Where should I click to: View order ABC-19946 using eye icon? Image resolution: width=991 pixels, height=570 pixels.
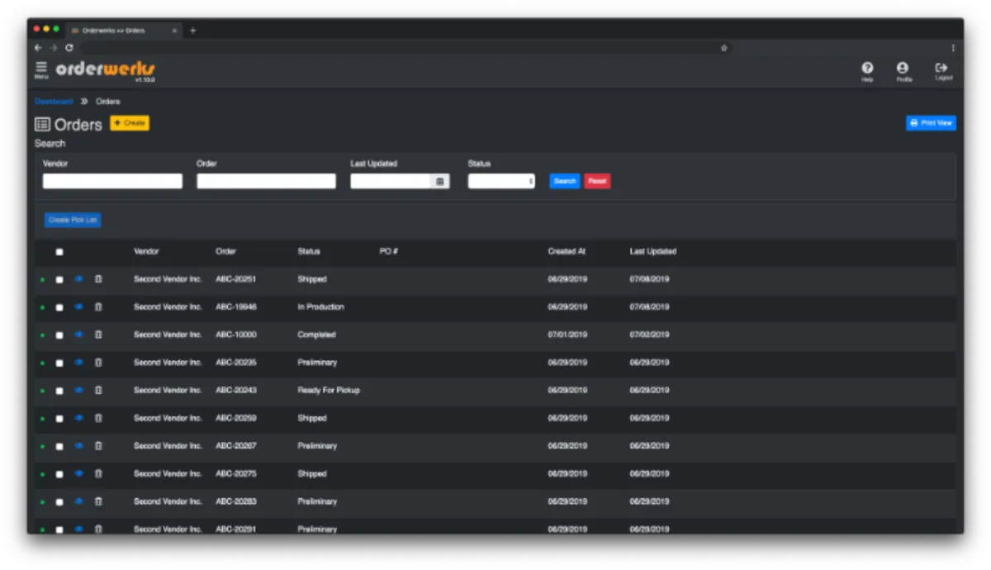tap(78, 306)
